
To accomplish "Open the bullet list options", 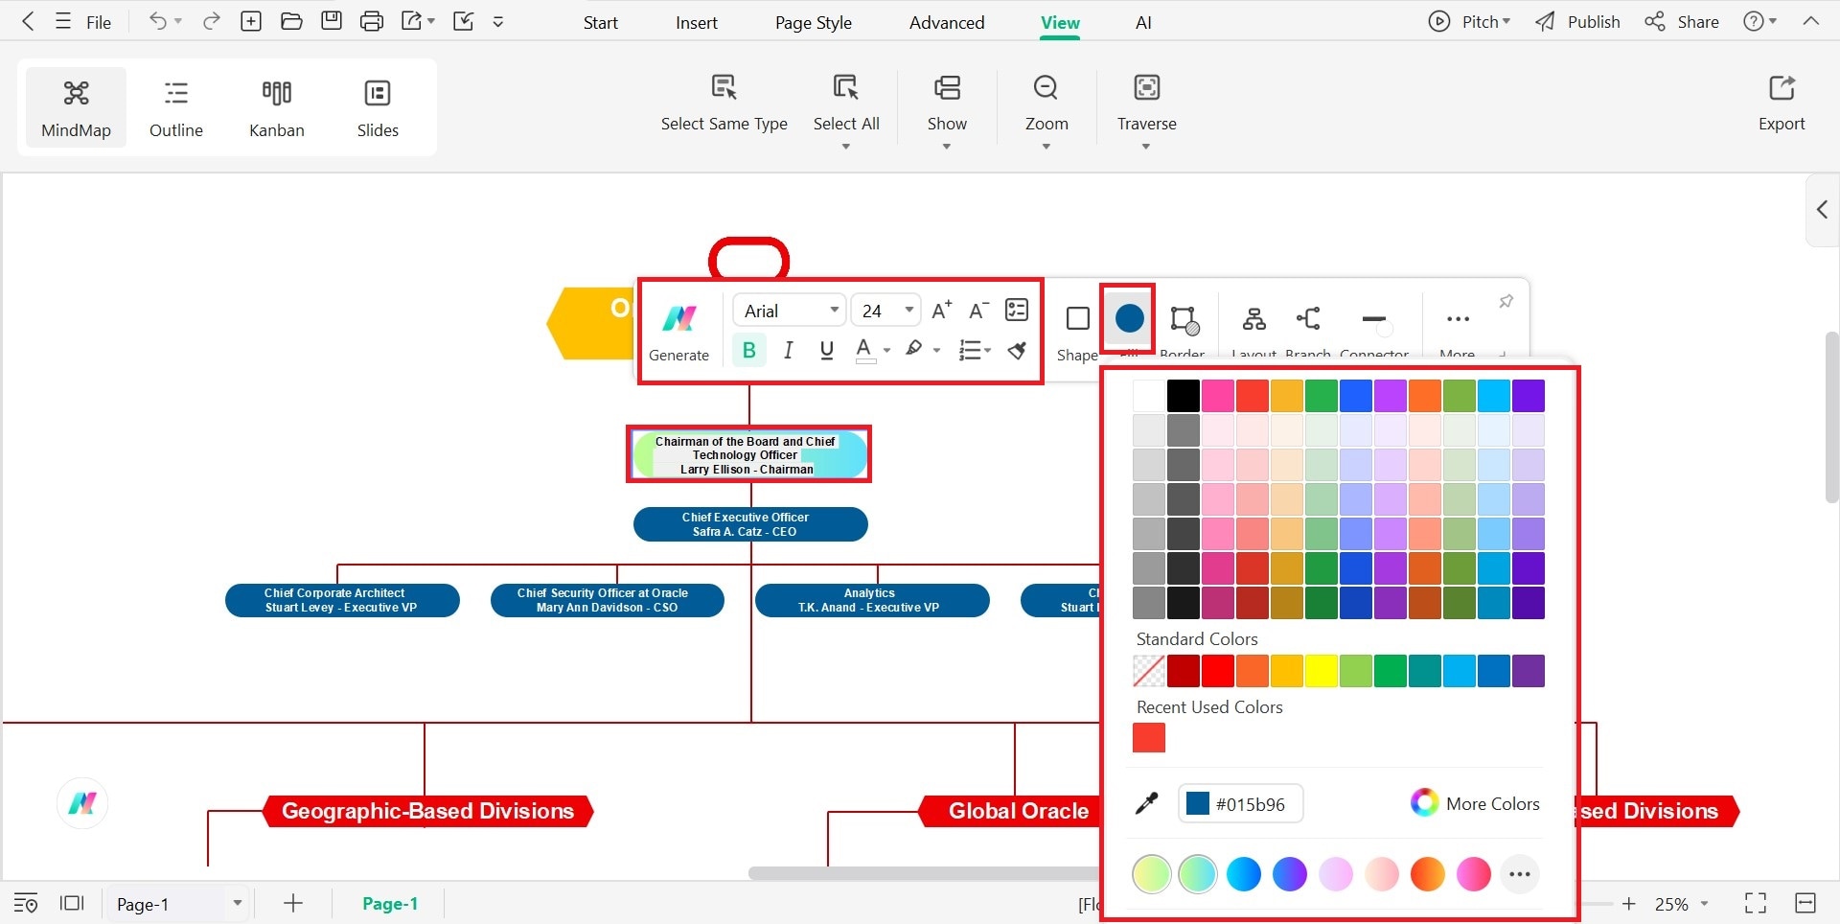I will coord(975,350).
